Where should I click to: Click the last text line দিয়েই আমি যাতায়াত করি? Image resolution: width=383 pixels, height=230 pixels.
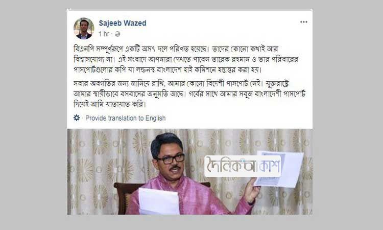coord(110,104)
